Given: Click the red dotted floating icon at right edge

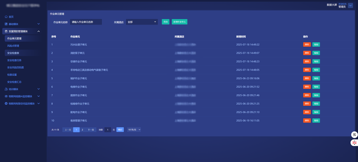Looking at the screenshot, I should [354, 143].
